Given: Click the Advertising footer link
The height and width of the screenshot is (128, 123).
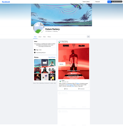Looking at the screenshot, I should (x=41, y=83).
